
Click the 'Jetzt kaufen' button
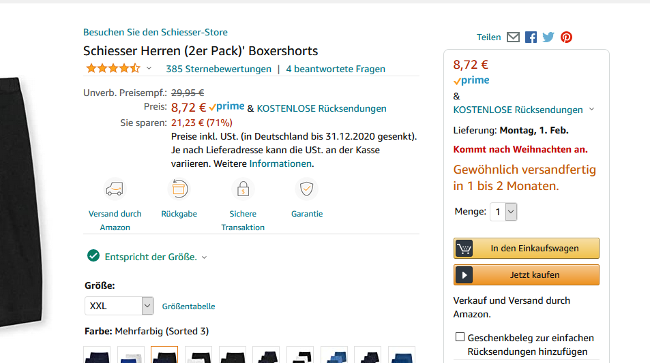(526, 275)
